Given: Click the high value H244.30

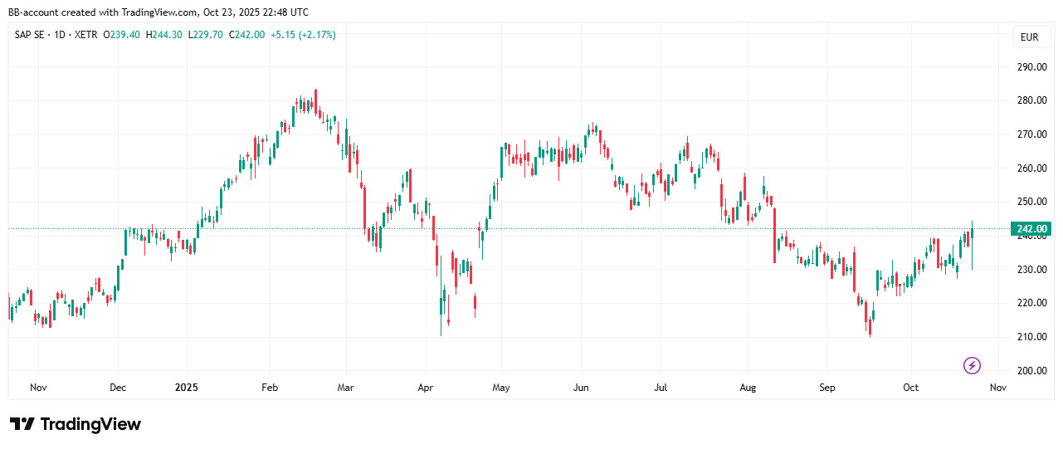Looking at the screenshot, I should point(164,35).
